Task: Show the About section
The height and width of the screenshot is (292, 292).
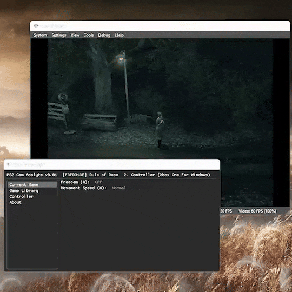Action: pos(15,202)
